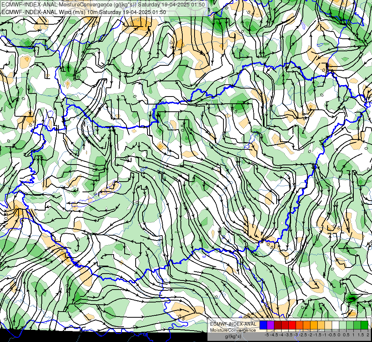Image resolution: width=372 pixels, height=342 pixels.
Task: Select the MoistureConvergence title line at top
Action: click(103, 5)
